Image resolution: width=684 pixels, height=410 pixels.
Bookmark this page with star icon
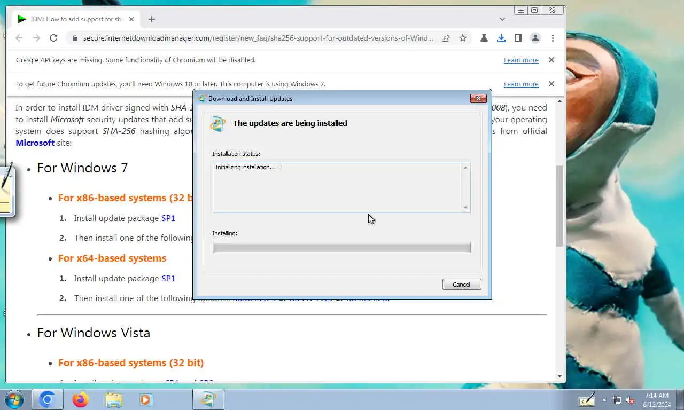point(463,38)
